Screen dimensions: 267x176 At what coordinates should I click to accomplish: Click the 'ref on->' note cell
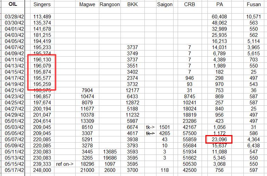65,164
